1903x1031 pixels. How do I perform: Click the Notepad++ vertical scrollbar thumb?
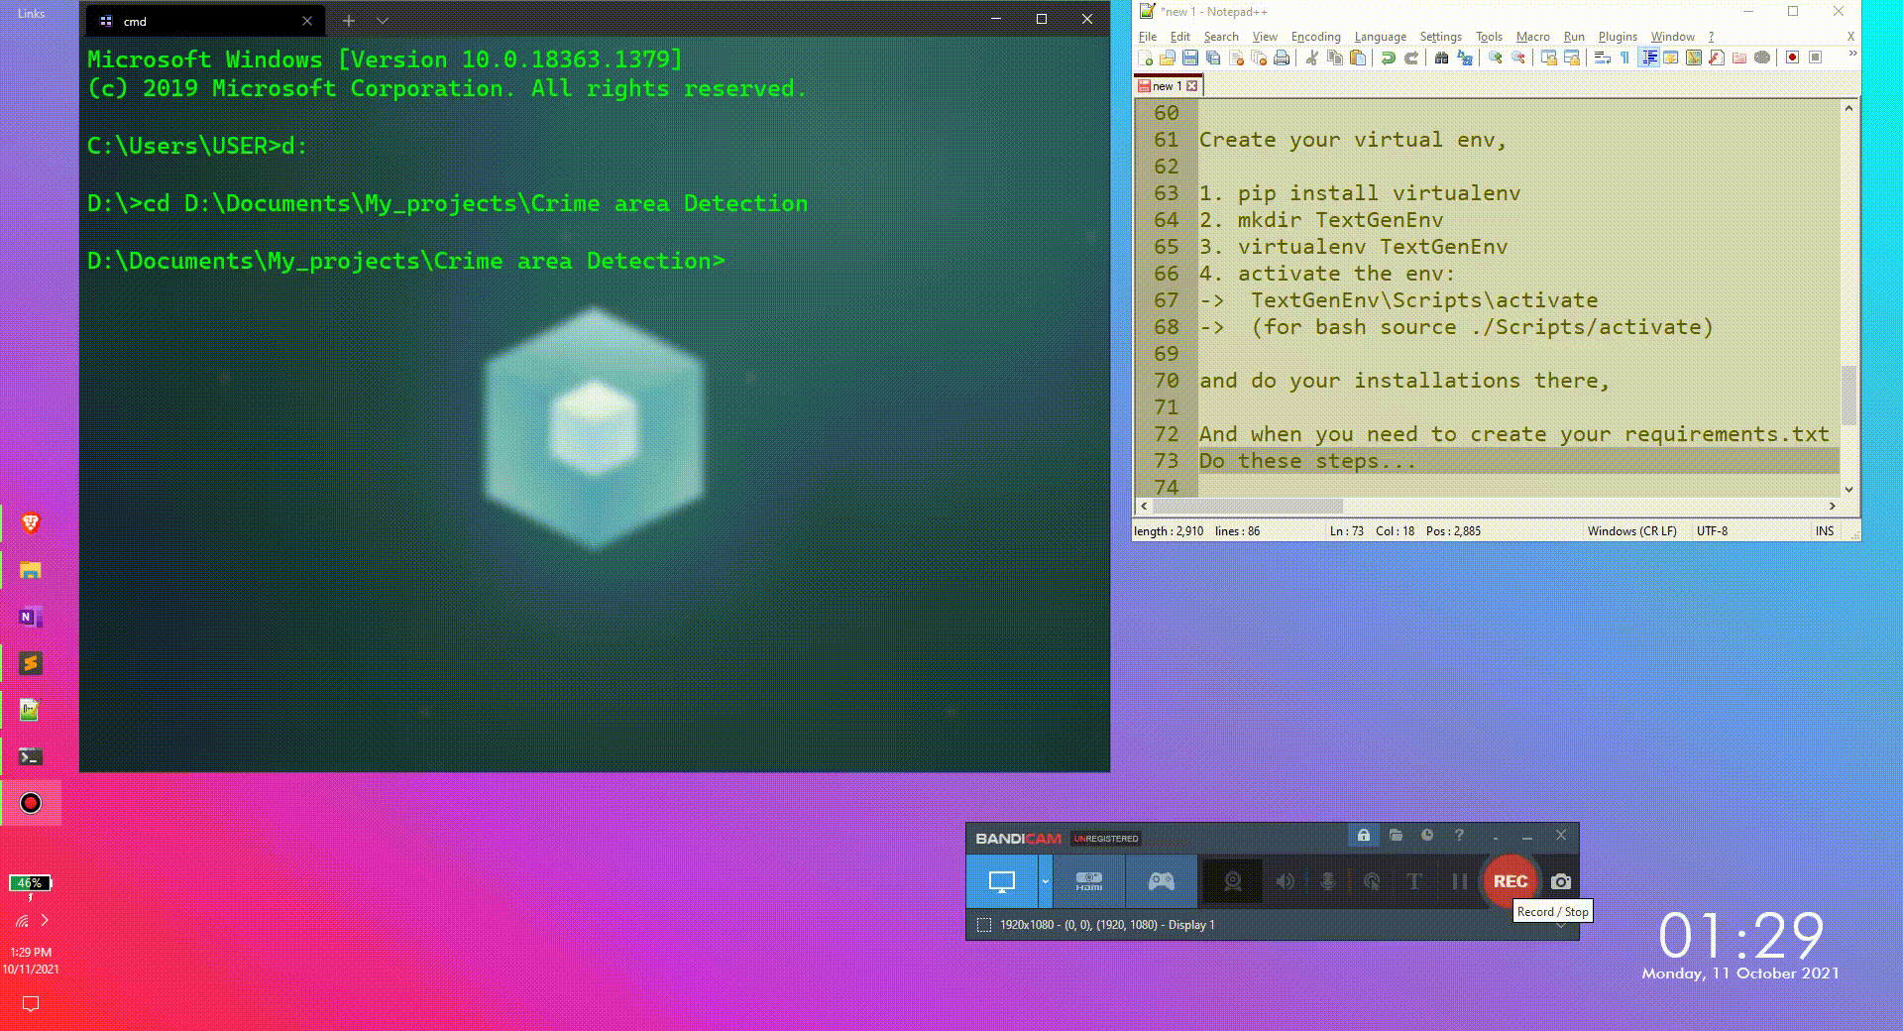(x=1848, y=395)
